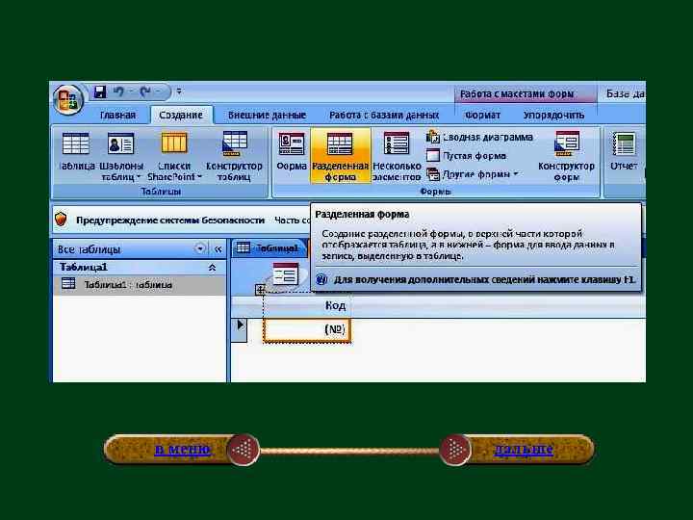
Task: Click the tooltip help icon for F1
Action: coord(321,280)
